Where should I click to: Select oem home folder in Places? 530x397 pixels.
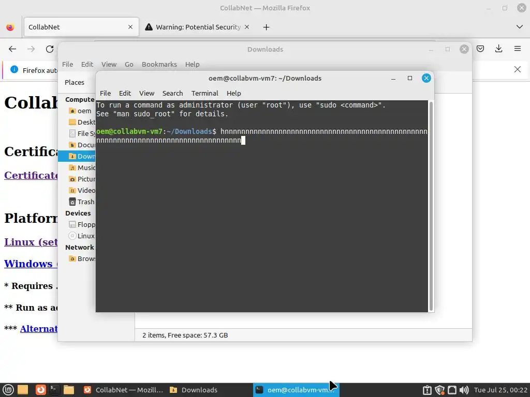[80, 111]
